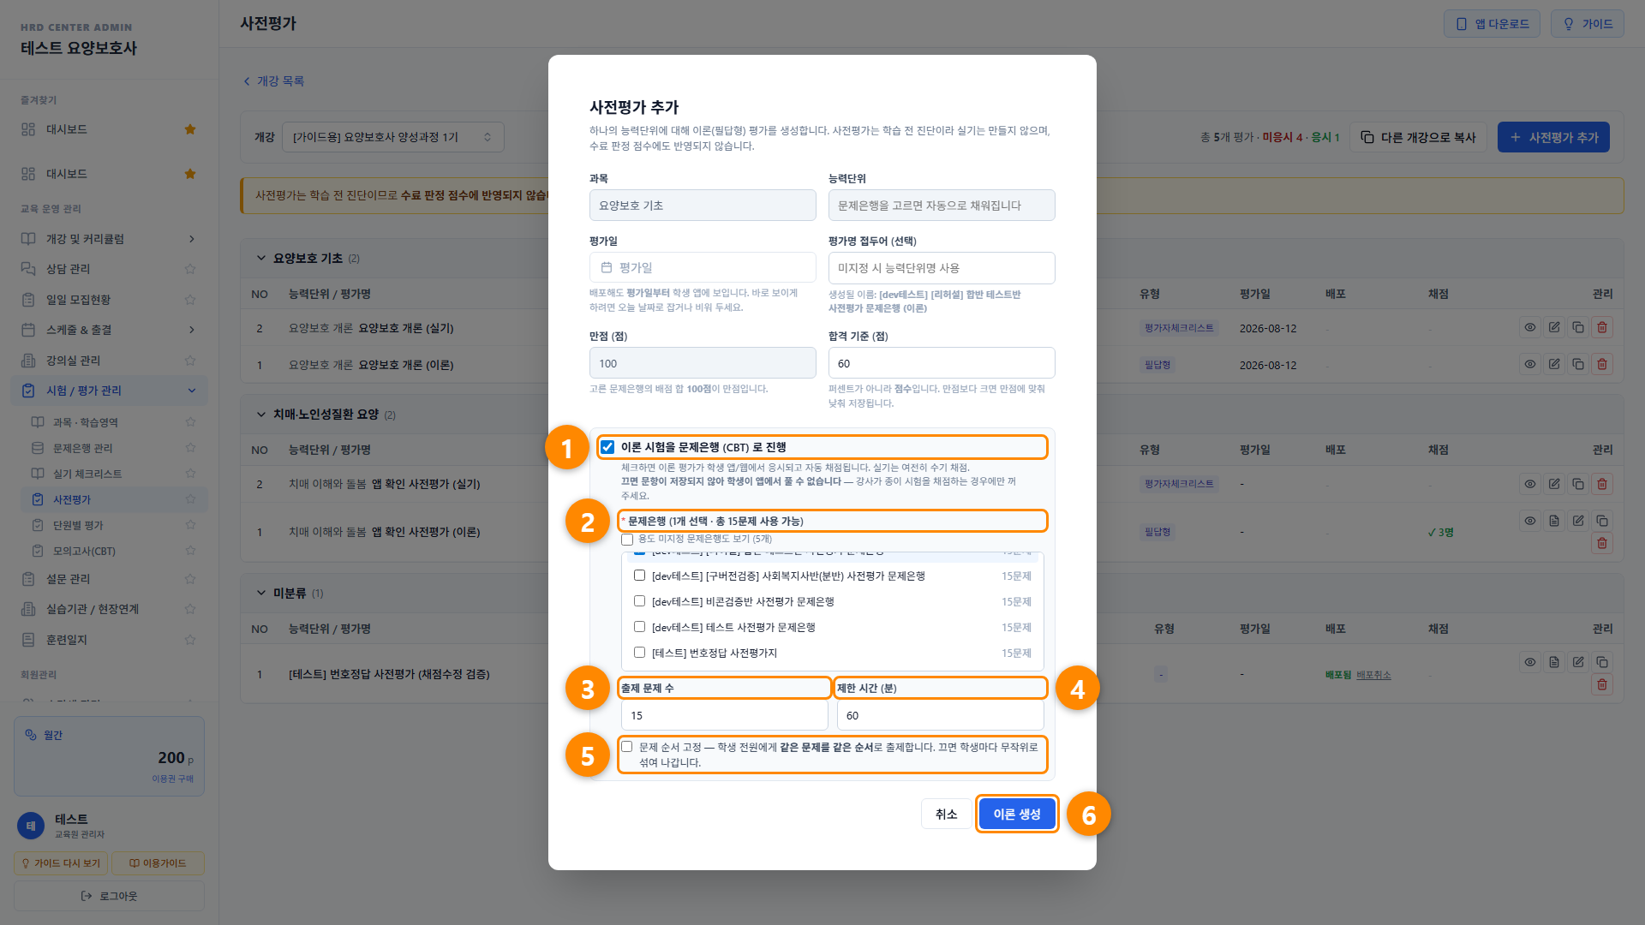Image resolution: width=1645 pixels, height=925 pixels.
Task: Click edit pencil icon for 요양보호 개론 (실기) row
Action: point(1553,327)
